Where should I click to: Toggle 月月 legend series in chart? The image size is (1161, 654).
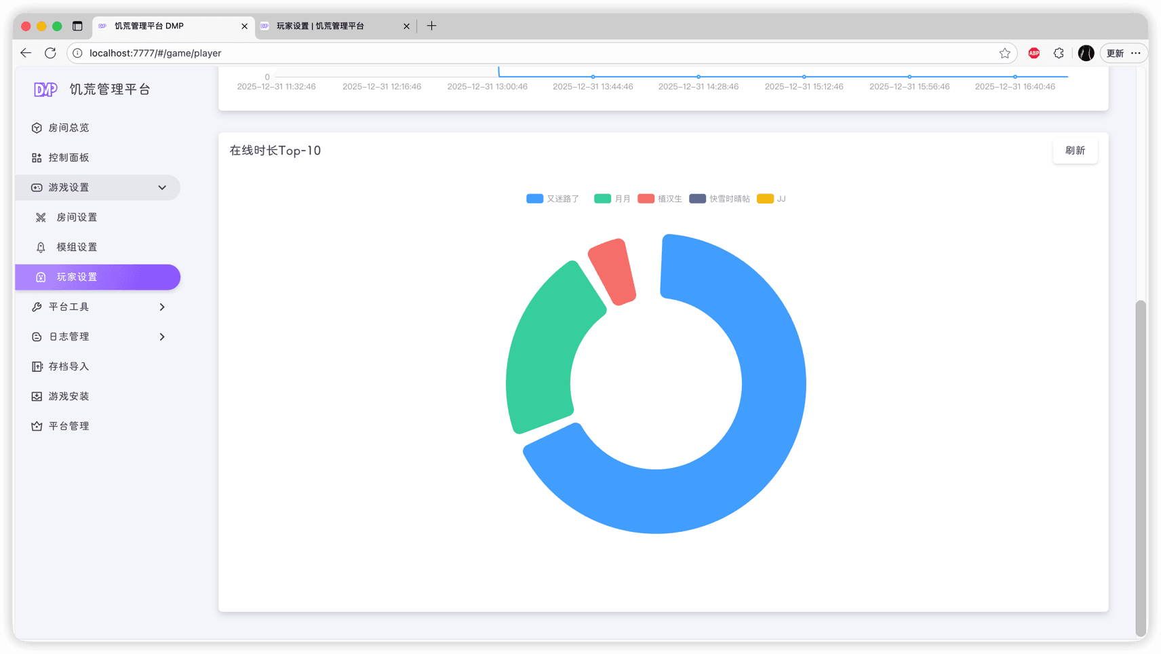click(x=612, y=199)
